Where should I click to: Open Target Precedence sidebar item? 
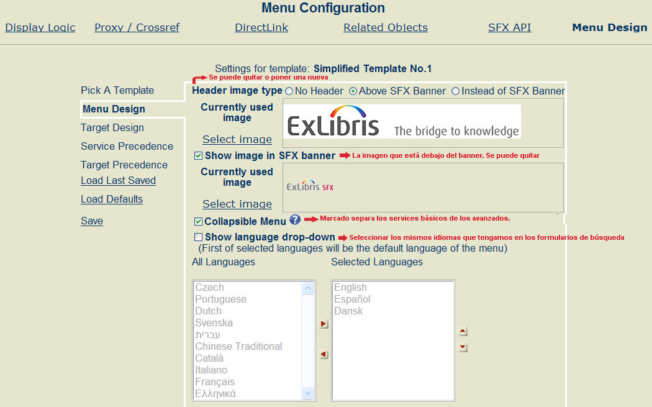point(124,165)
